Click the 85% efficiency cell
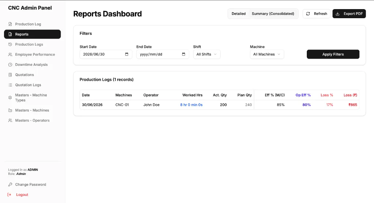 pyautogui.click(x=281, y=105)
